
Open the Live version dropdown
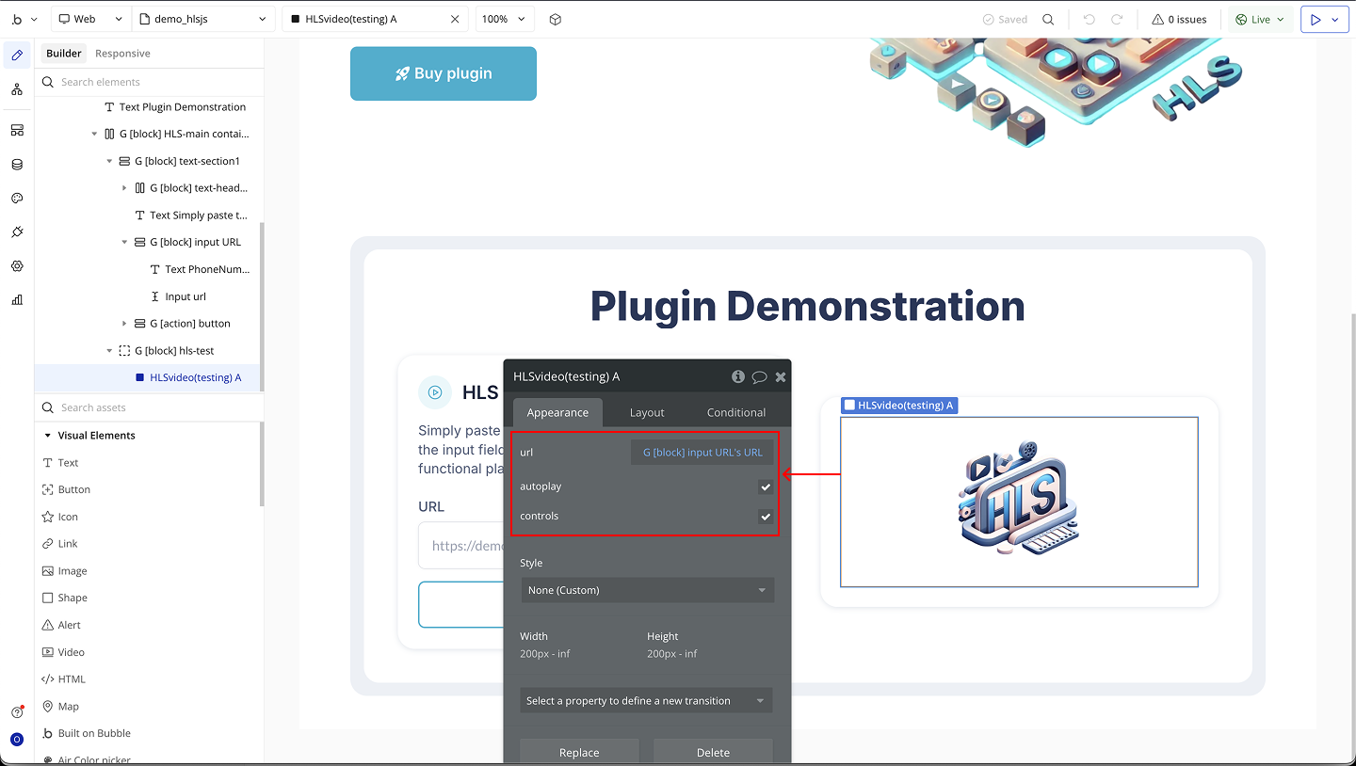pyautogui.click(x=1260, y=19)
